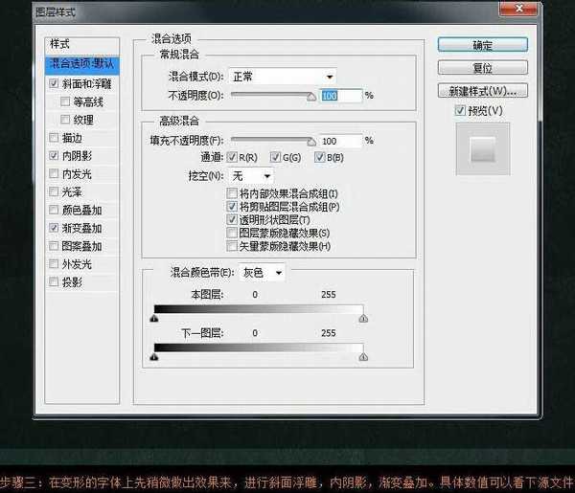Click the 复位 button
The height and width of the screenshot is (493, 575).
click(483, 68)
